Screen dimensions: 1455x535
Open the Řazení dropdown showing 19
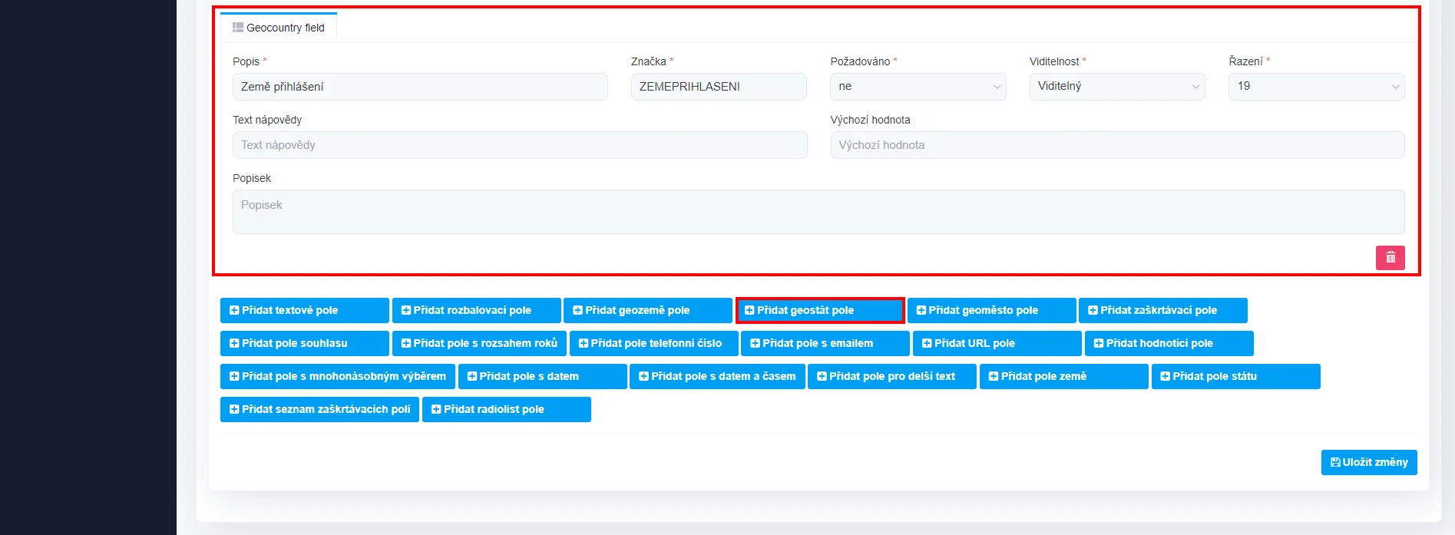click(x=1316, y=87)
